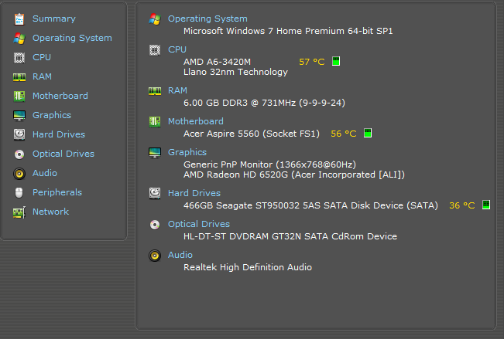Follow the Motherboard heading link
Viewport: 504px width, 339px height.
pyautogui.click(x=195, y=121)
